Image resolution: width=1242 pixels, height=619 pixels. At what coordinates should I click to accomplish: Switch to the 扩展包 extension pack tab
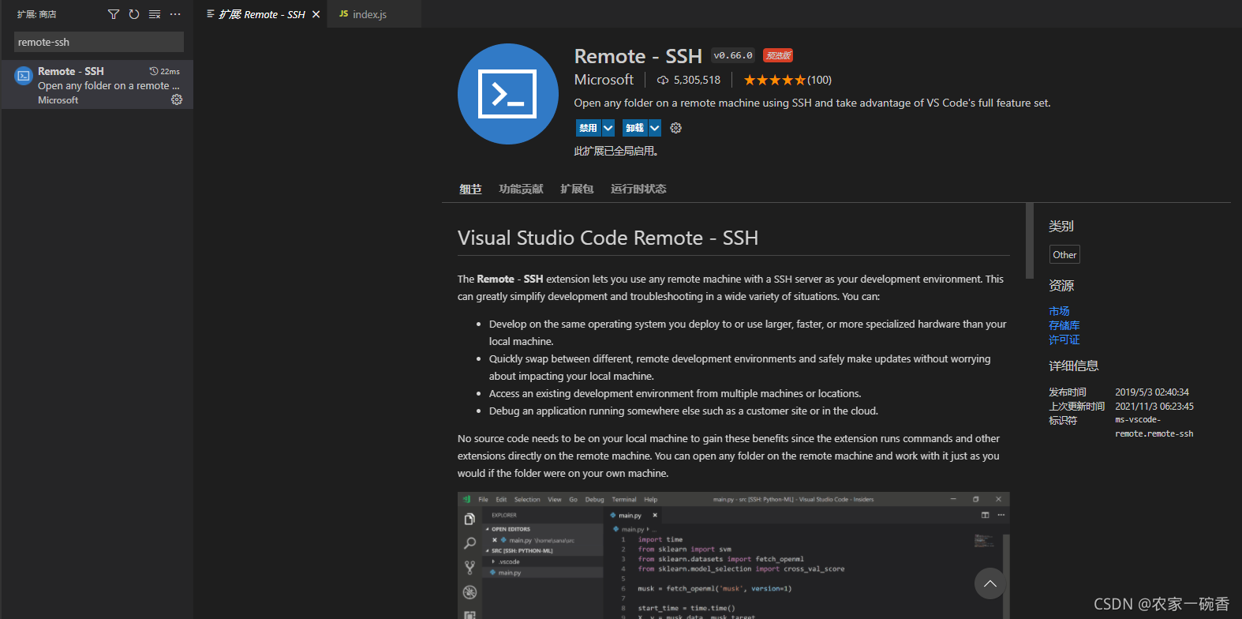[x=577, y=189]
